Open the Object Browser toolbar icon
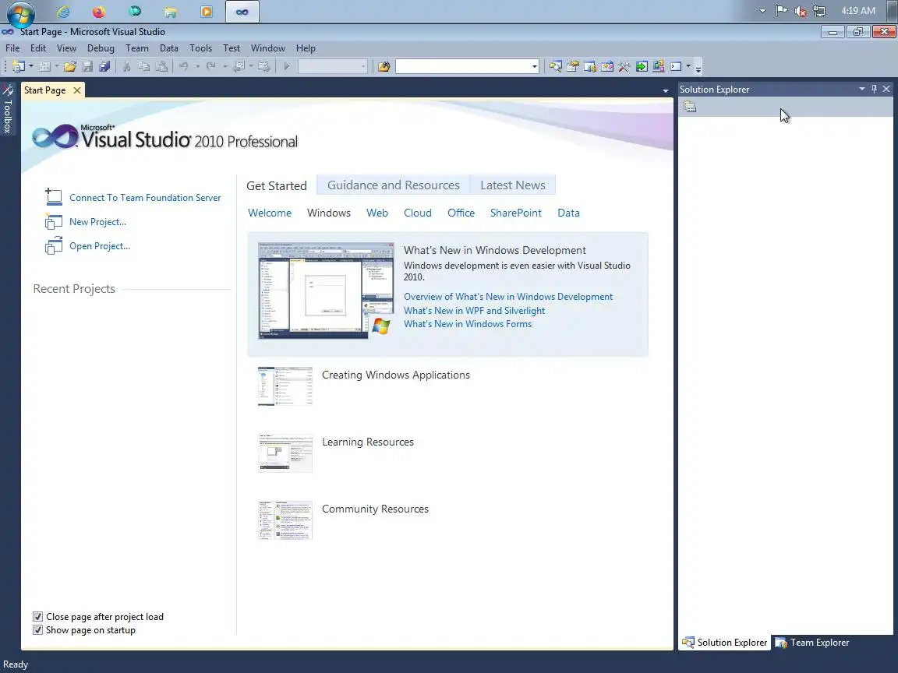The height and width of the screenshot is (673, 898). [607, 66]
